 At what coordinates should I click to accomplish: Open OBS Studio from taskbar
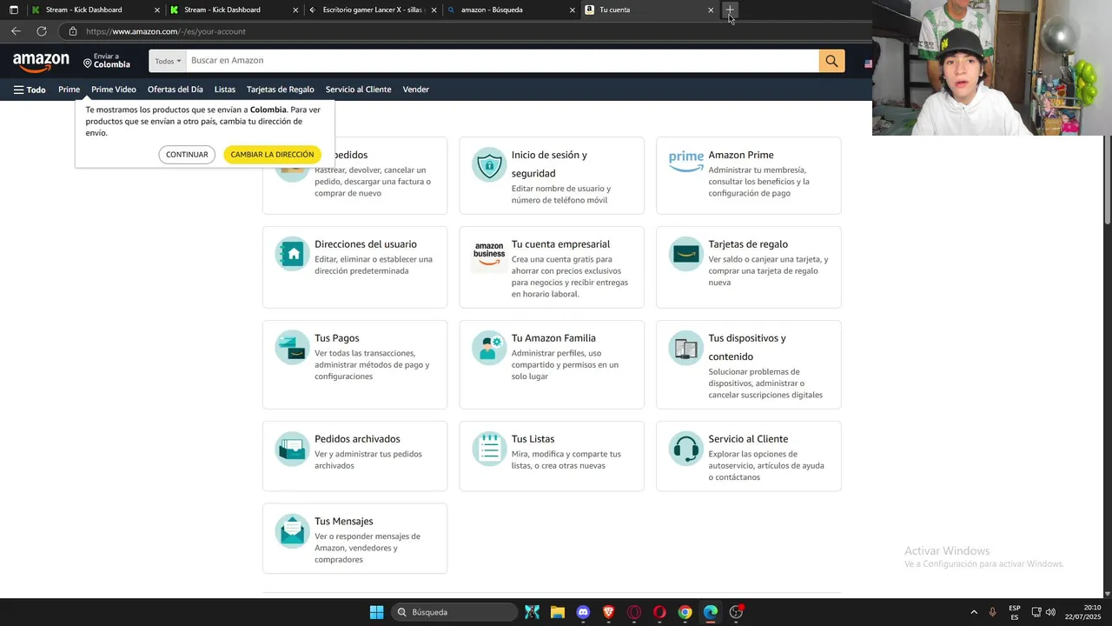[x=737, y=612]
